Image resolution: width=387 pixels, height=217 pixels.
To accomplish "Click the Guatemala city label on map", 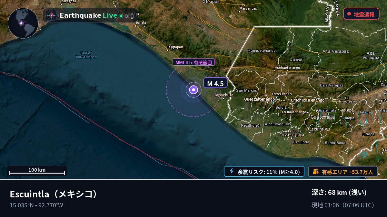I will tap(322, 117).
